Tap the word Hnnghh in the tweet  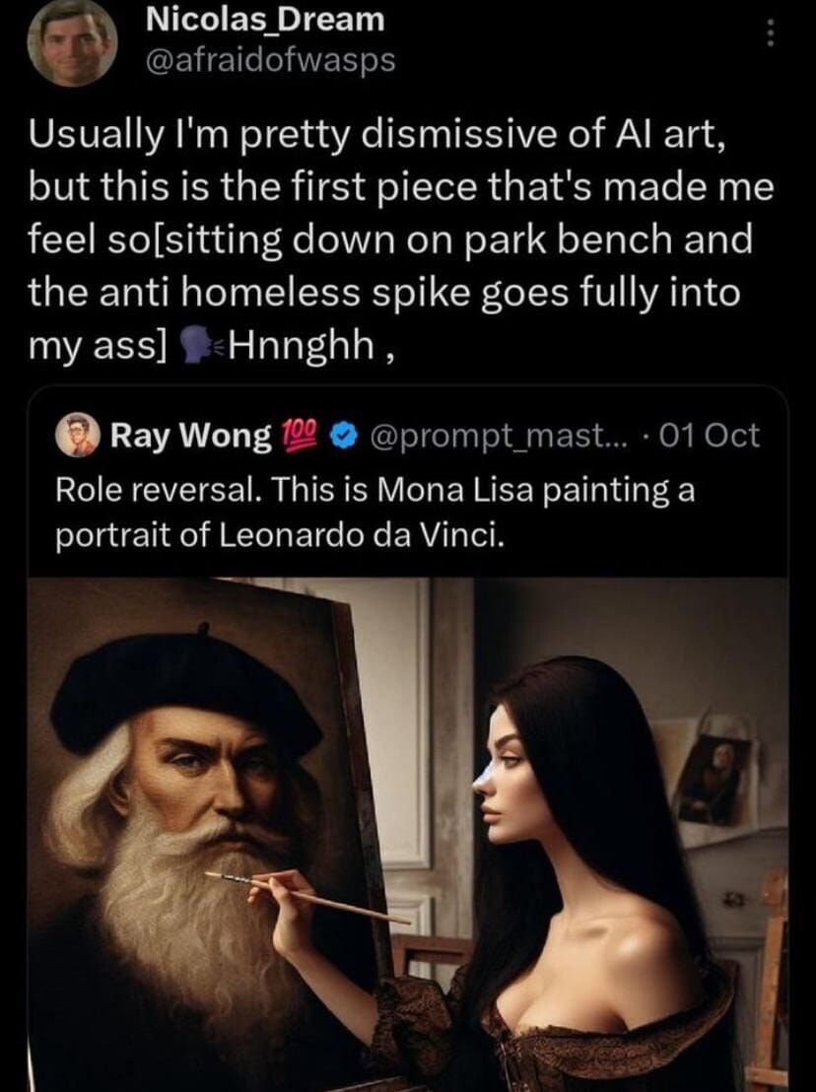point(292,346)
